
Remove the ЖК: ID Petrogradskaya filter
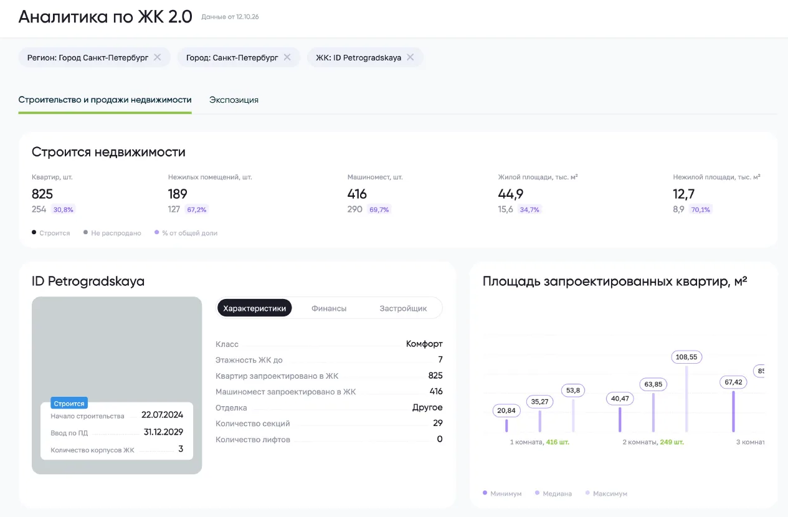pos(411,57)
